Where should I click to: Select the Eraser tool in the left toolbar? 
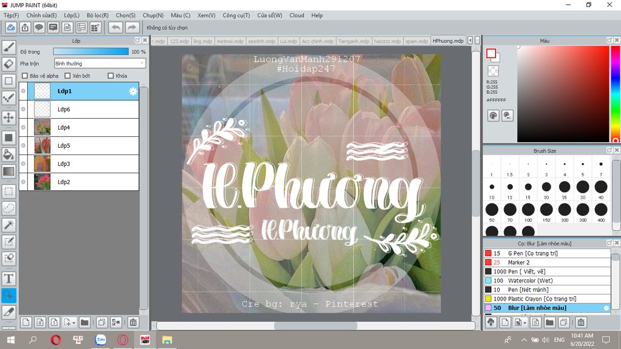[x=8, y=64]
